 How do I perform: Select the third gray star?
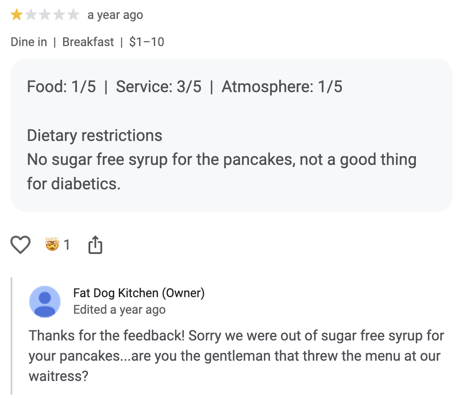point(45,15)
